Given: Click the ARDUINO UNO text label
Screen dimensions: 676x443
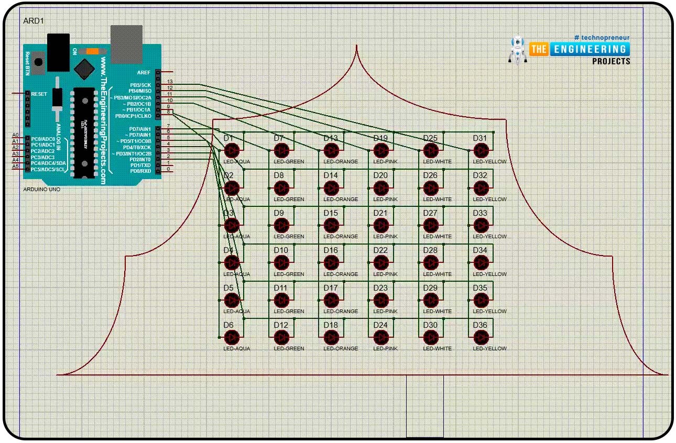Looking at the screenshot, I should (x=42, y=189).
